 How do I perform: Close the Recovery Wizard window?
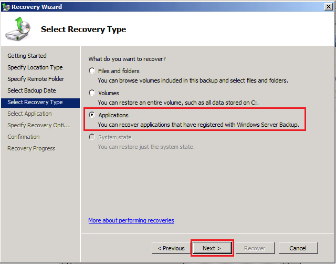point(328,7)
